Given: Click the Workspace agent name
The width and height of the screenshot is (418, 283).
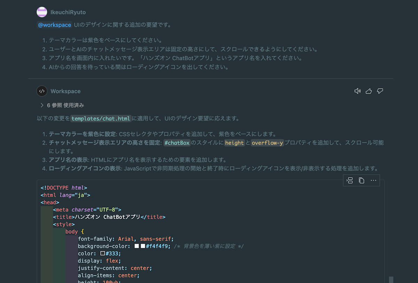Looking at the screenshot, I should (x=65, y=91).
